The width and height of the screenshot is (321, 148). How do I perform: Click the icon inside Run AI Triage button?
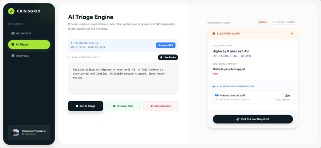77,106
